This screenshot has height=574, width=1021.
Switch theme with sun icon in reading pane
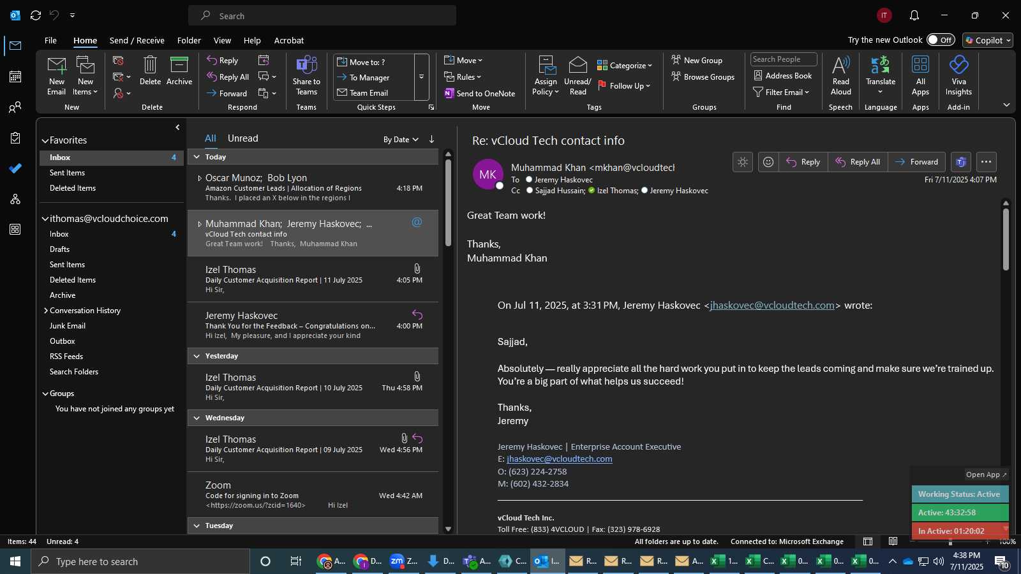(x=743, y=162)
